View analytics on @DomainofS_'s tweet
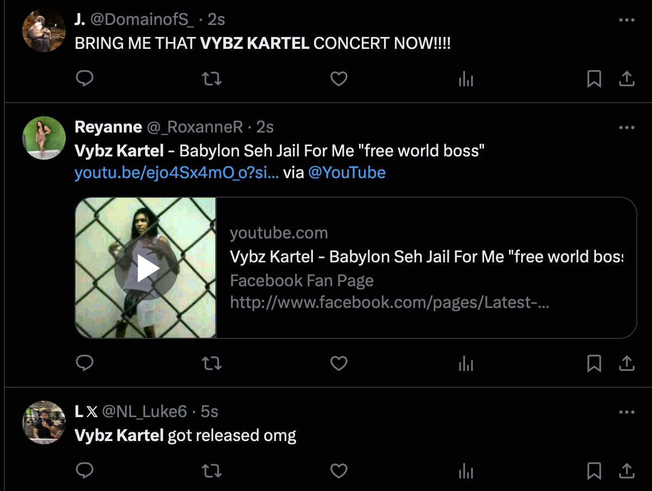652x491 pixels. [x=466, y=79]
